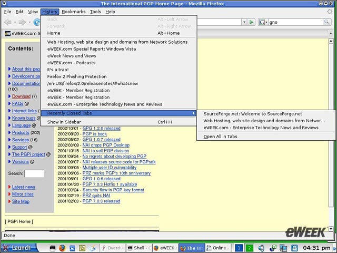Click the yellow notes launcher icon in taskbar
The image size is (337, 253).
[x=82, y=248]
